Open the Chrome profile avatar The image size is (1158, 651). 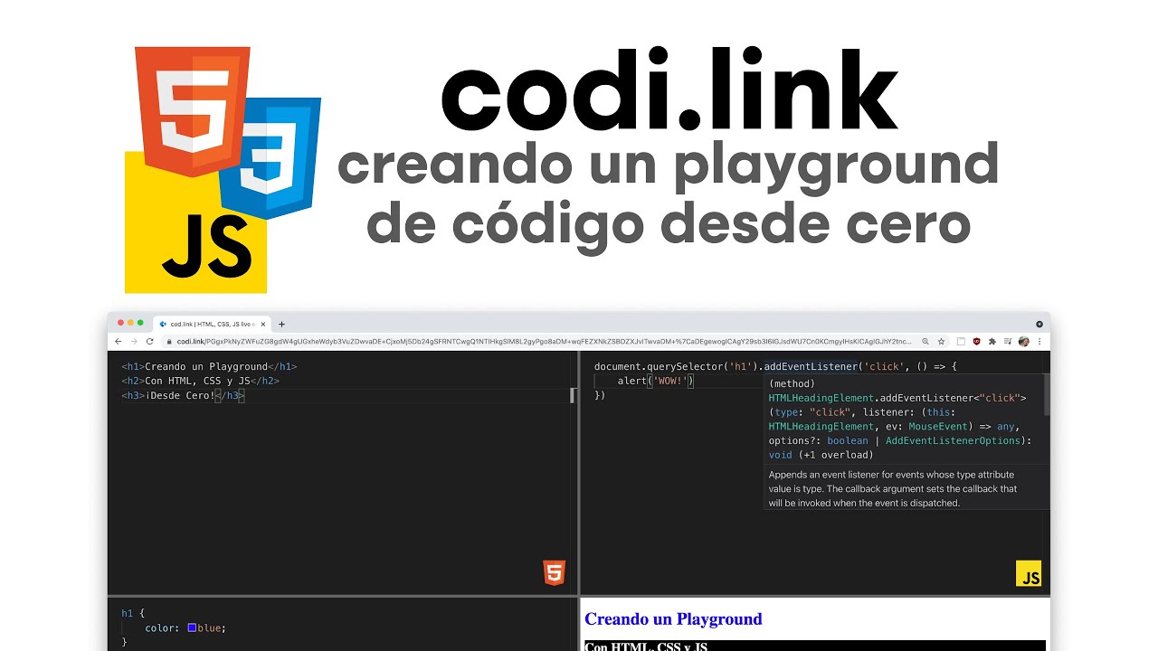tap(1024, 342)
